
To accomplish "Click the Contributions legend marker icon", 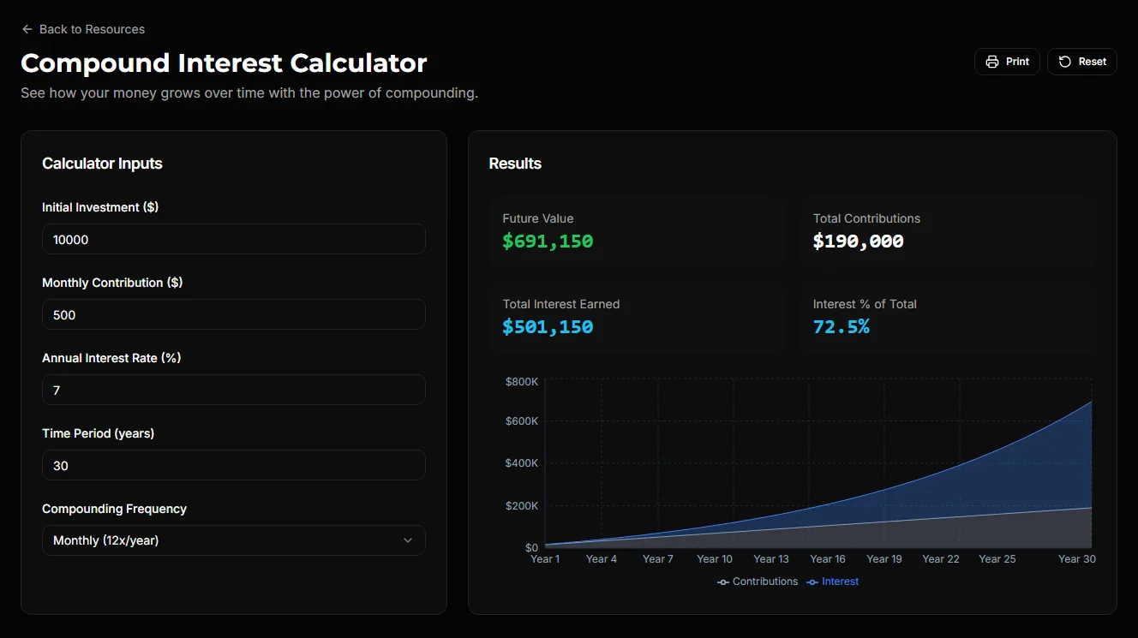I will click(723, 582).
